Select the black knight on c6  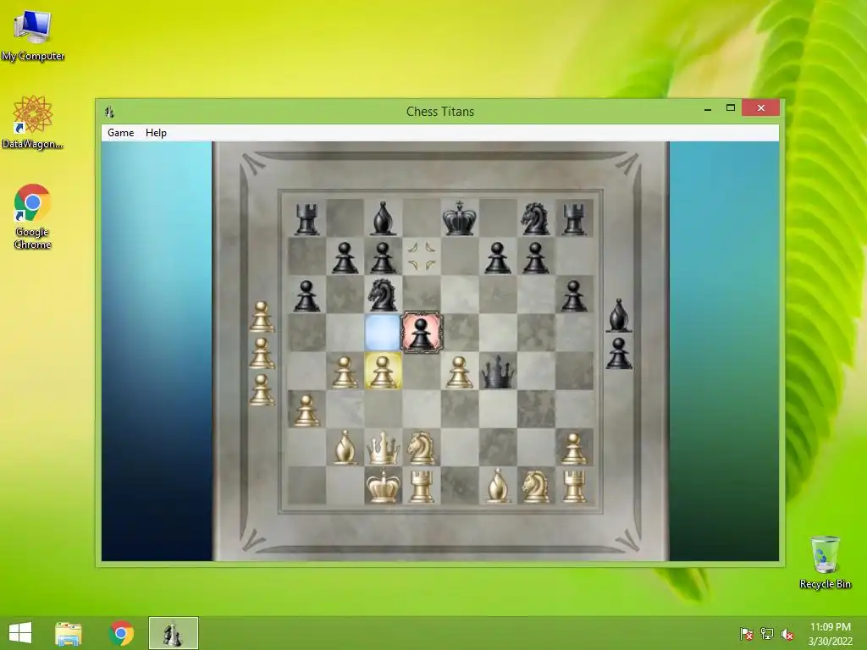coord(383,295)
